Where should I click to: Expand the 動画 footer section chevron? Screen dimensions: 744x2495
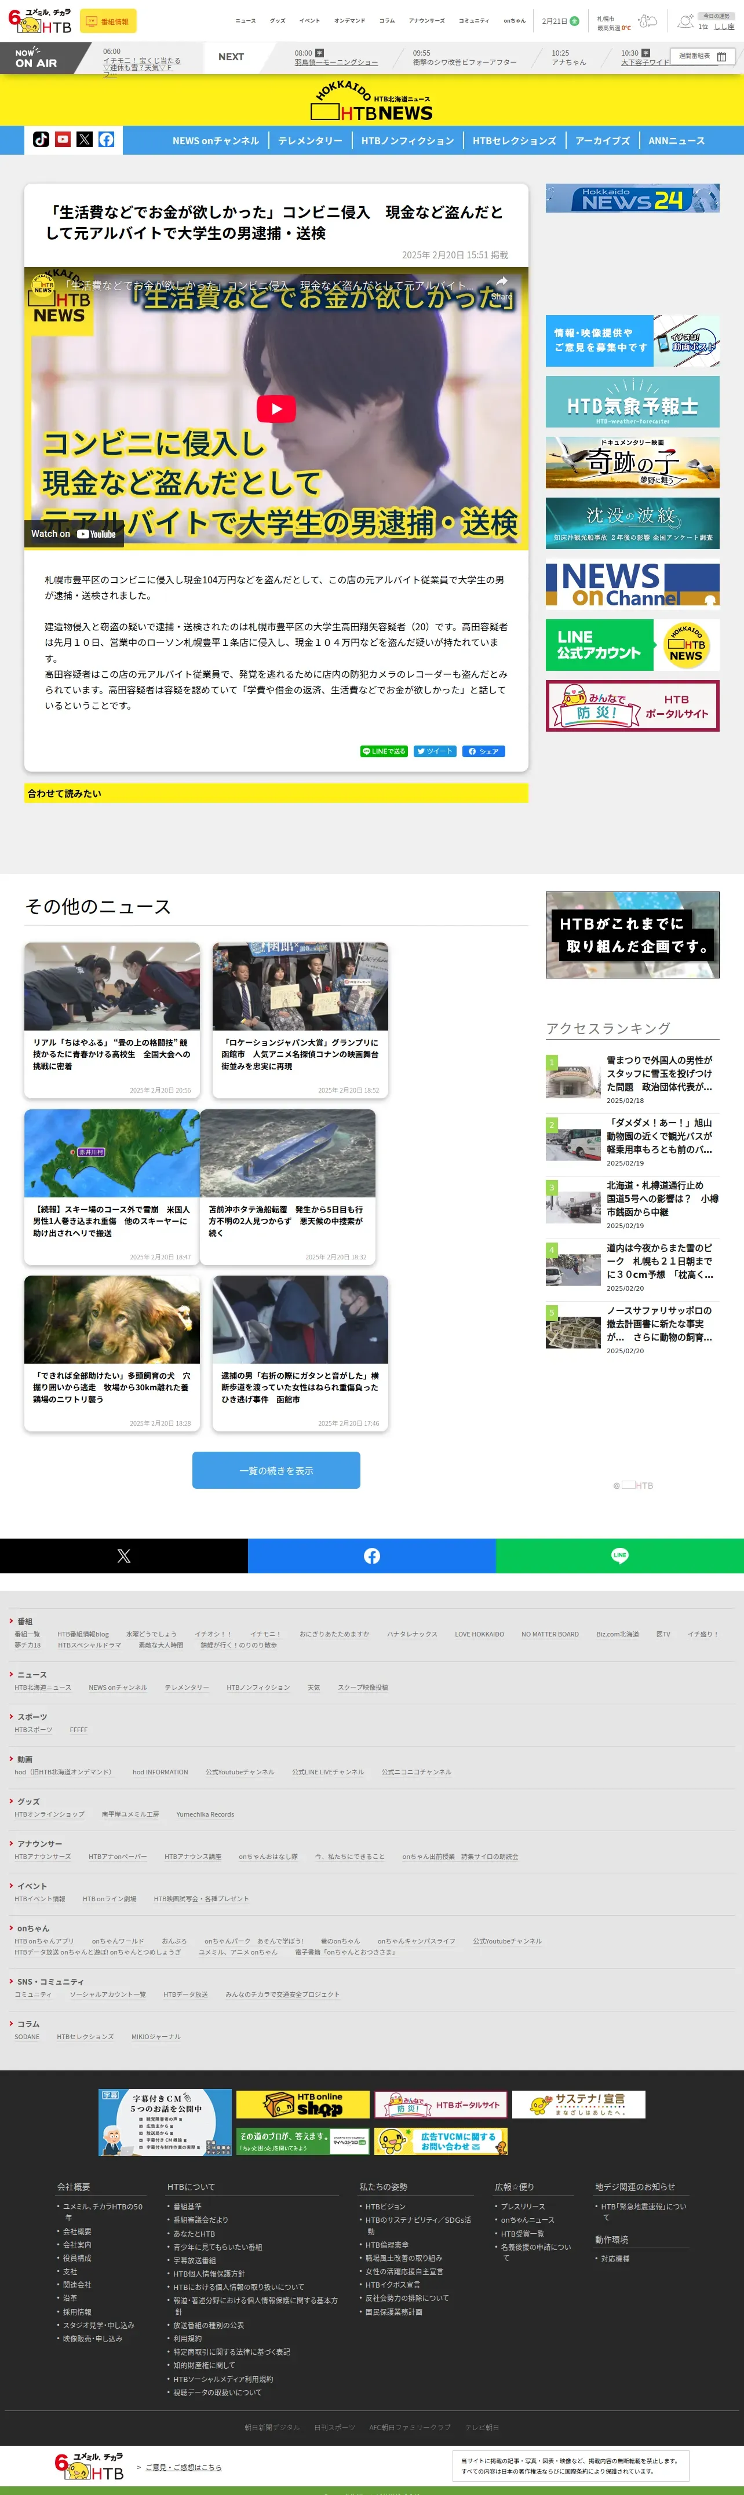click(12, 1759)
